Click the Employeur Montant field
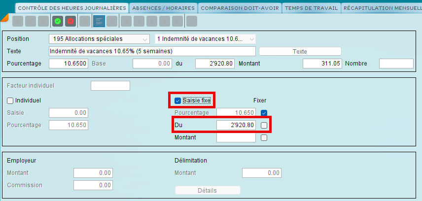422x201 pixels. coord(93,173)
